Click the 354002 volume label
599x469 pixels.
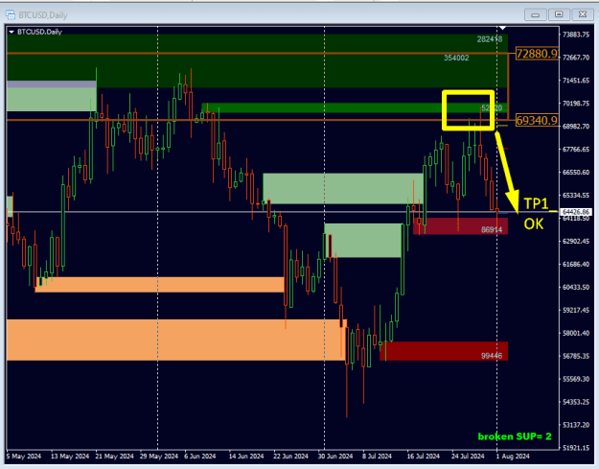point(456,58)
